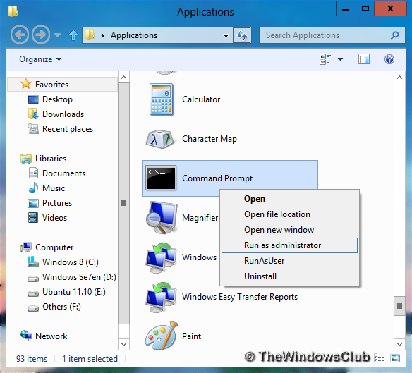Refresh the Applications folder view
Screen dimensions: 412x373
point(242,35)
